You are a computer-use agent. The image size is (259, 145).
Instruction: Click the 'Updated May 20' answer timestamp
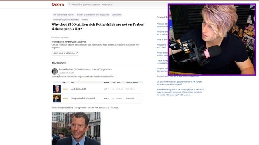66,72
